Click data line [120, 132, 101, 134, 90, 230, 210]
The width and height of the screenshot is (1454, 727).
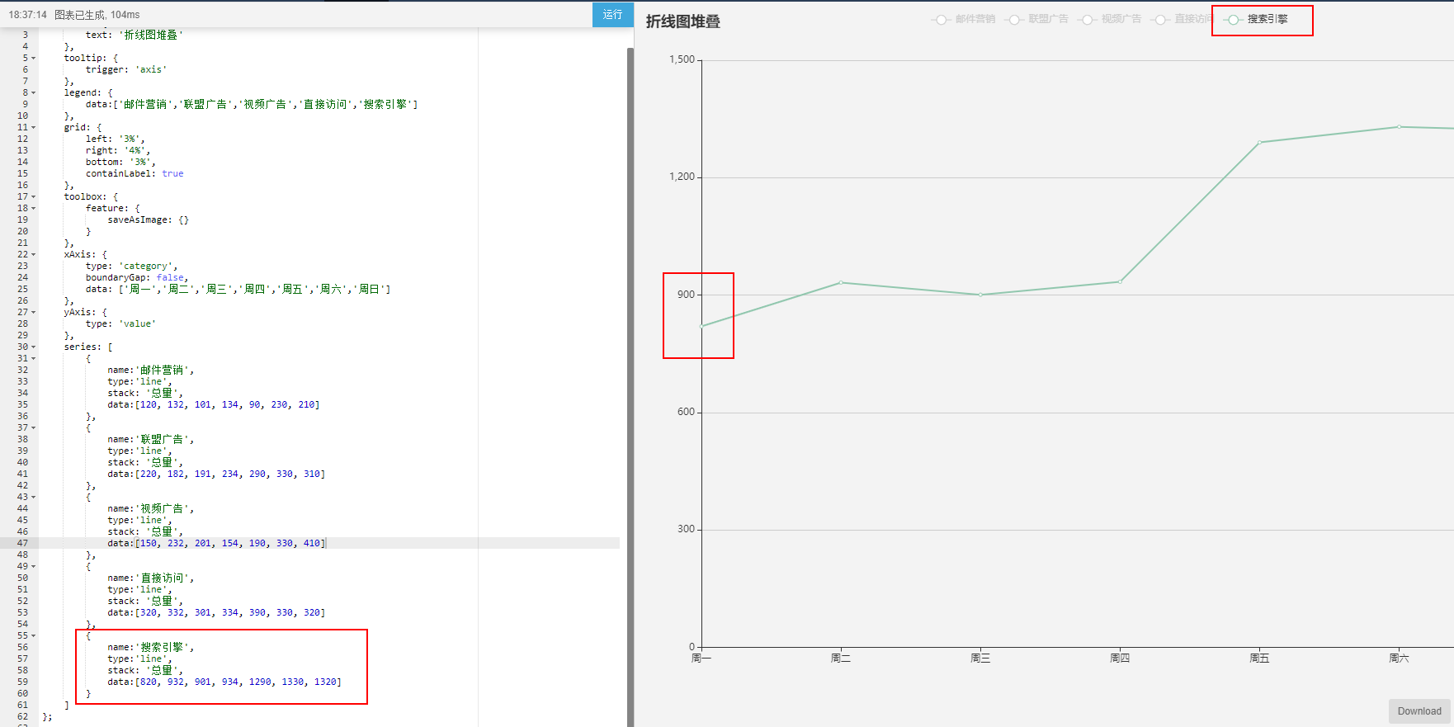213,404
